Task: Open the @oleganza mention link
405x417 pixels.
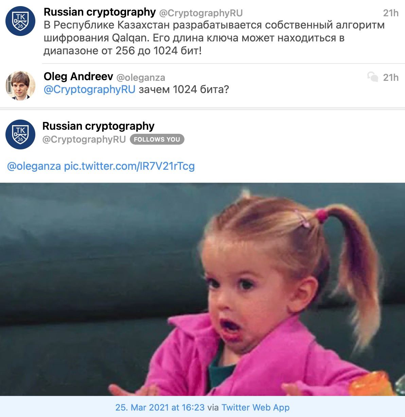Action: point(34,166)
